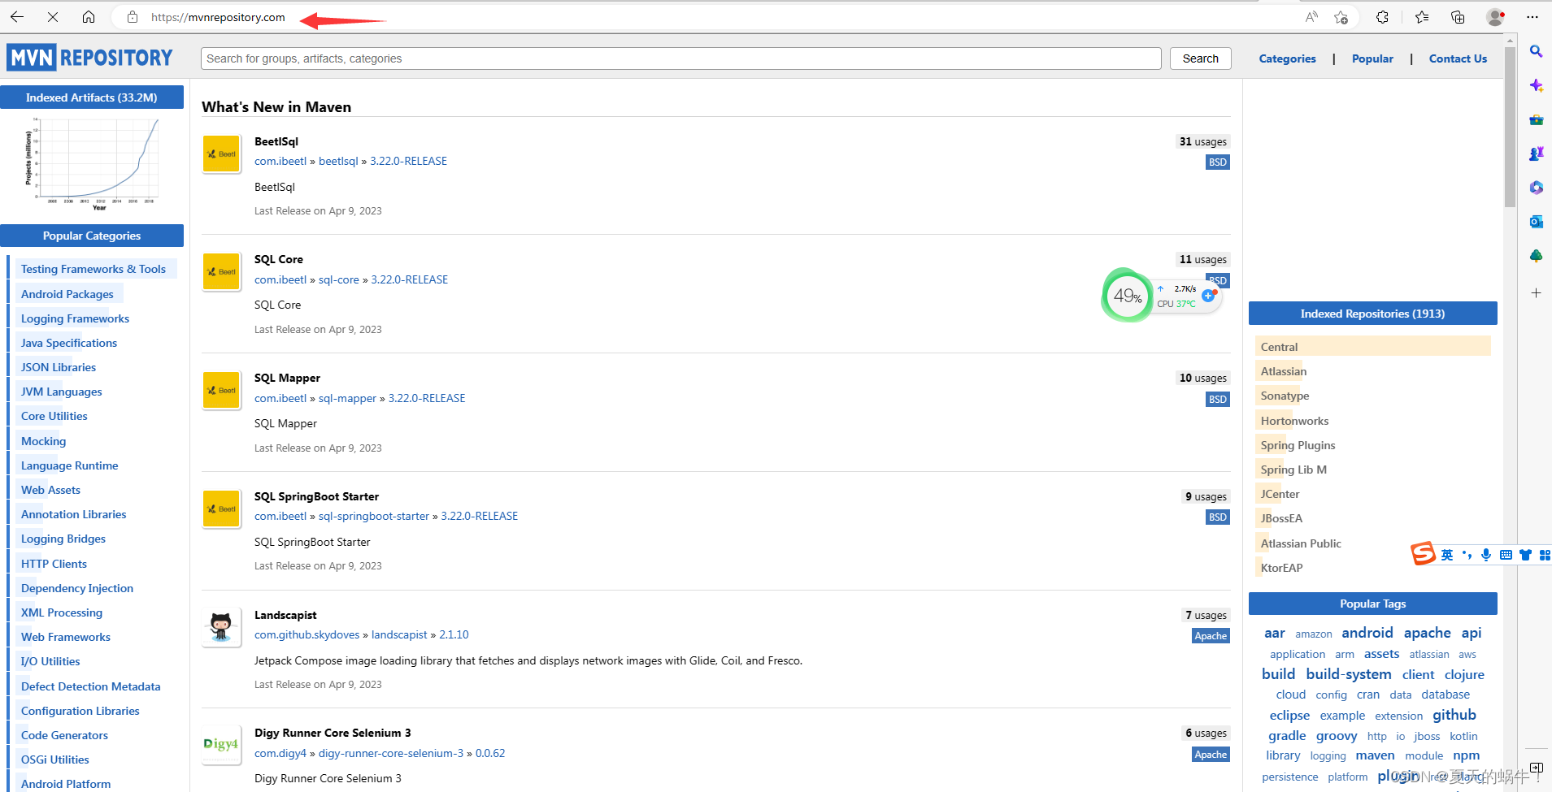Go back using the browser back arrow

click(x=17, y=17)
